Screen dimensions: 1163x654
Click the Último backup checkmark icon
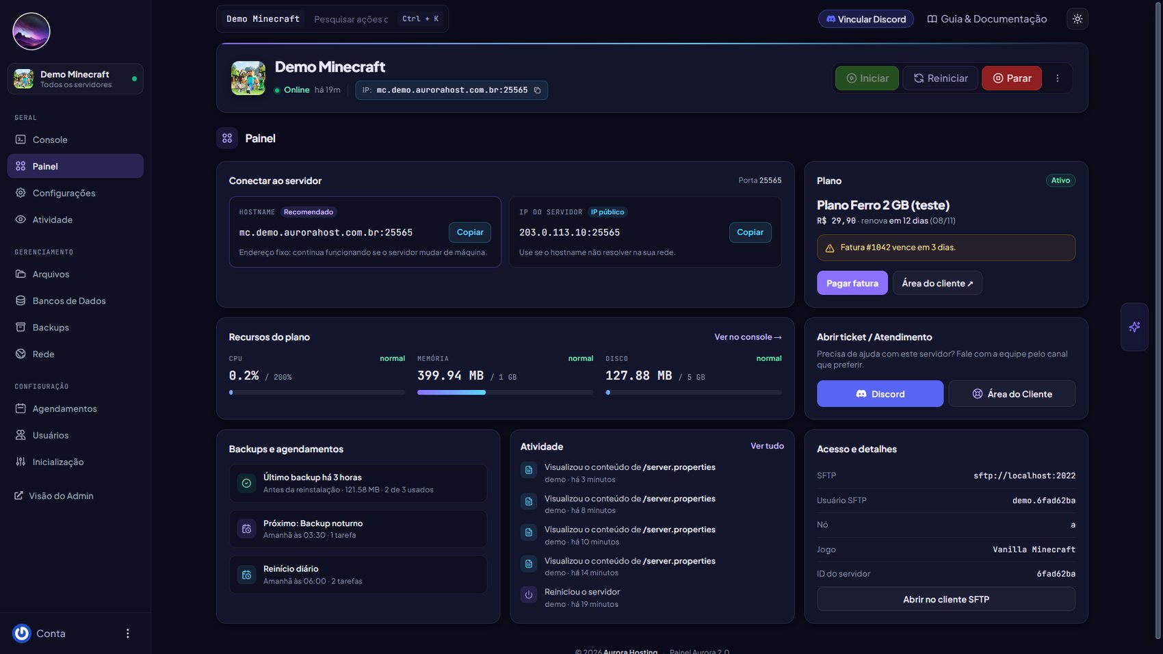pos(246,483)
